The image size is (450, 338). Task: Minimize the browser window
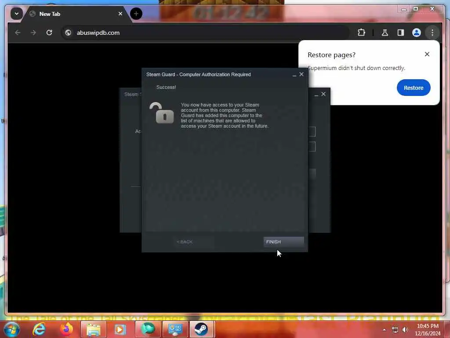(x=404, y=9)
